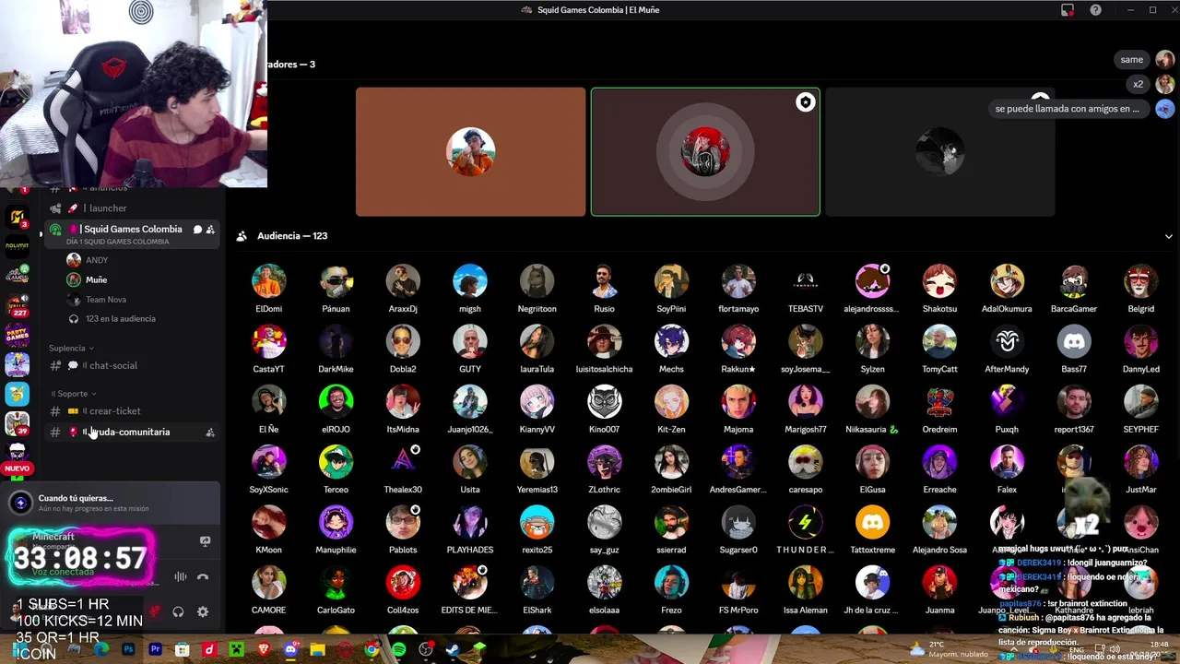Screen dimensions: 1180x664
Task: Collapse the Suplencia category
Action: pos(72,348)
